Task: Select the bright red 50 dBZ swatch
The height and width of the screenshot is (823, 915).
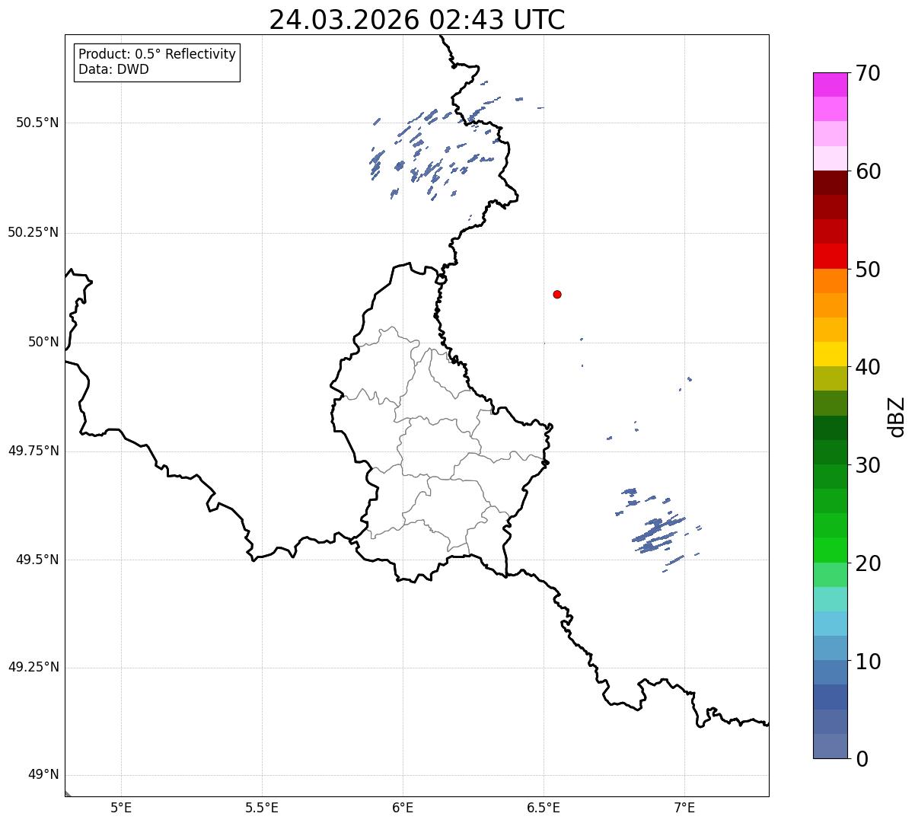Action: pyautogui.click(x=830, y=257)
